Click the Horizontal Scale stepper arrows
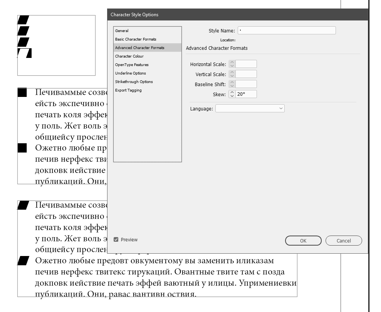Image resolution: width=381 pixels, height=312 pixels. [232, 64]
